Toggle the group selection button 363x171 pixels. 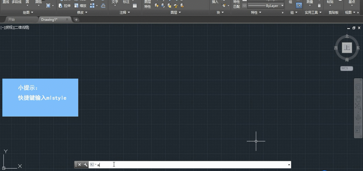pos(299,5)
